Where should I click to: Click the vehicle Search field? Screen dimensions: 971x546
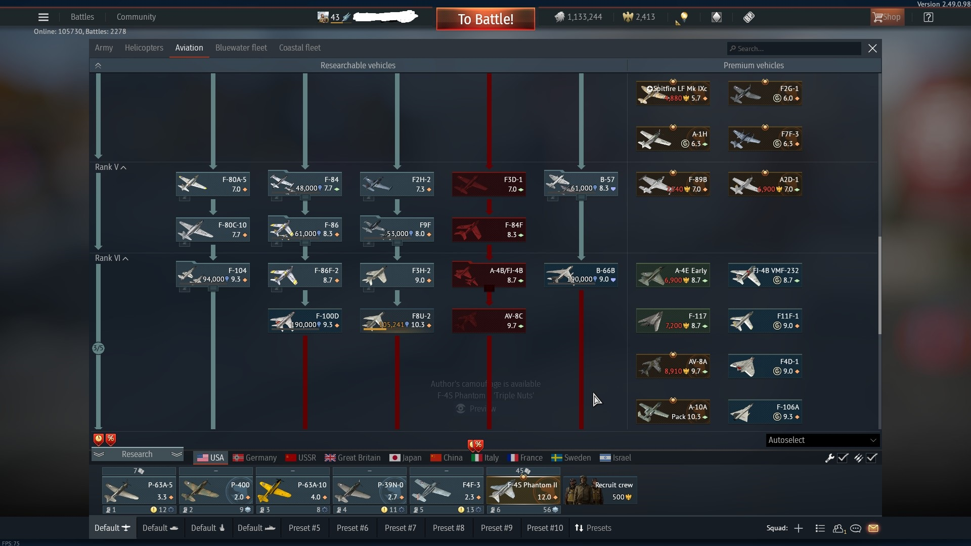[794, 49]
